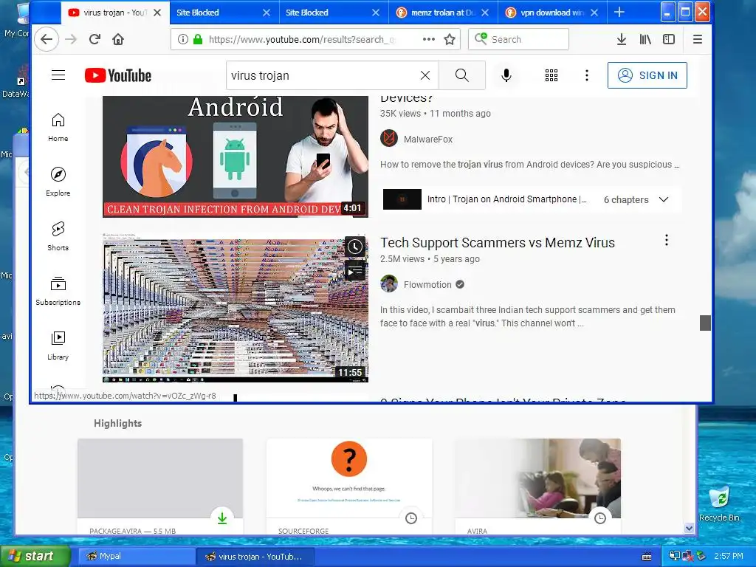The height and width of the screenshot is (567, 756).
Task: Click the taskbar clock showing 2:57 PM
Action: coord(729,557)
